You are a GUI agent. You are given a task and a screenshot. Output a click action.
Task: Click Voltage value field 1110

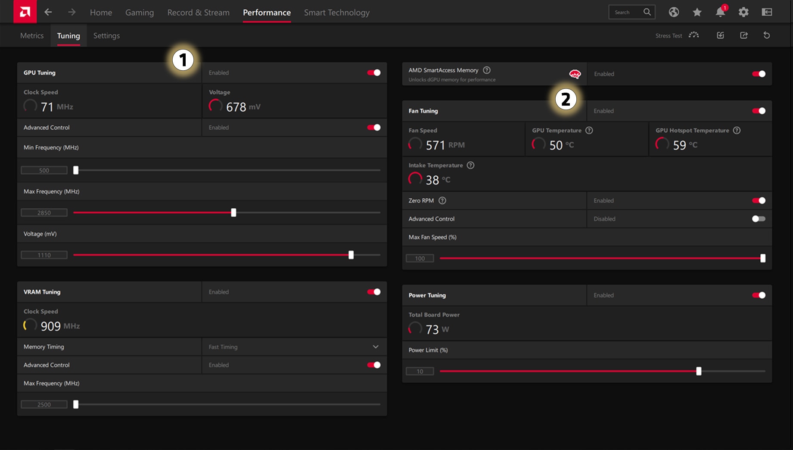[x=44, y=255]
